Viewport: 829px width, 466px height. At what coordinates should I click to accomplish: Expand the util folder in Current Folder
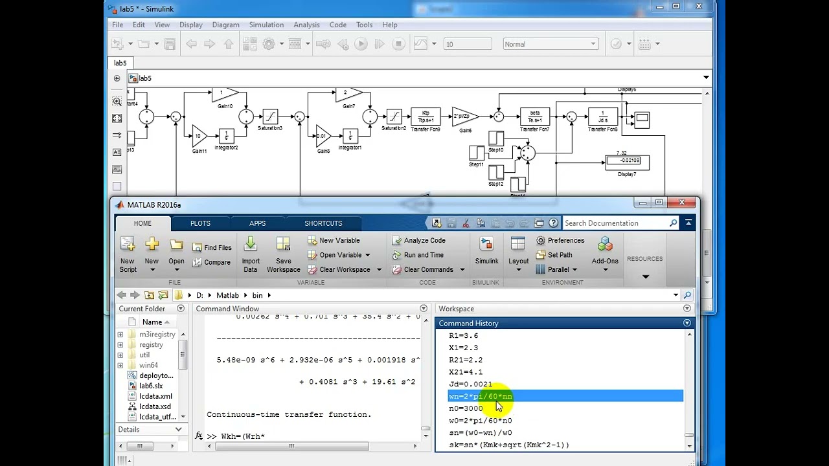click(x=120, y=355)
